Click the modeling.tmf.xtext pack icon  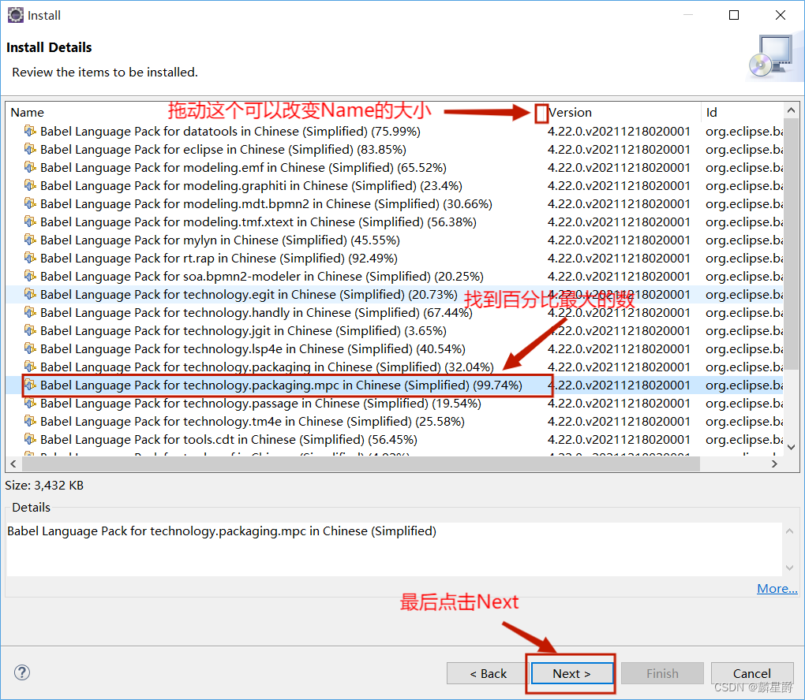pos(30,222)
